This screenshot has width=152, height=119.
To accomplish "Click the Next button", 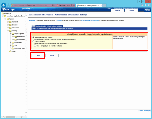I will pos(38,56).
